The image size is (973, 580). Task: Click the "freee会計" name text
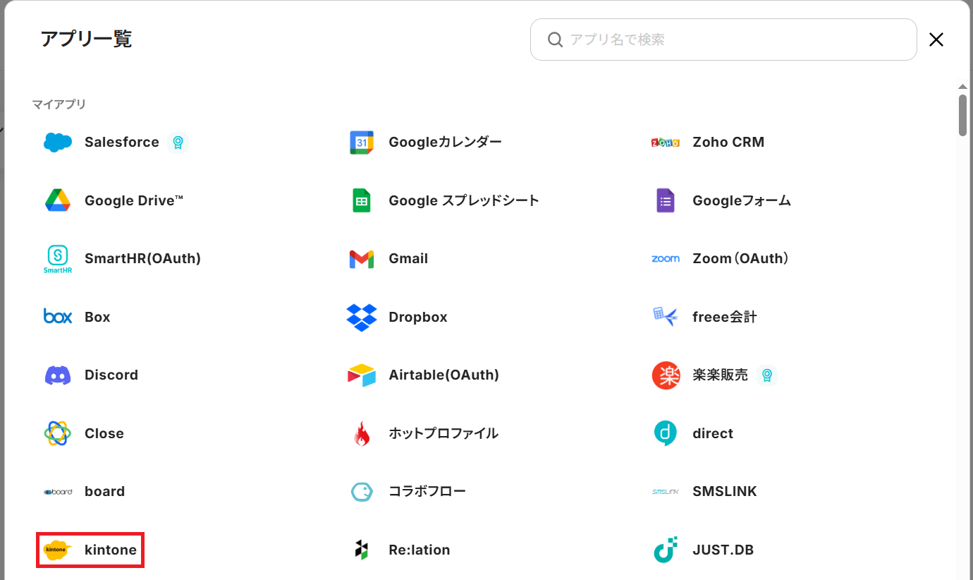[725, 317]
